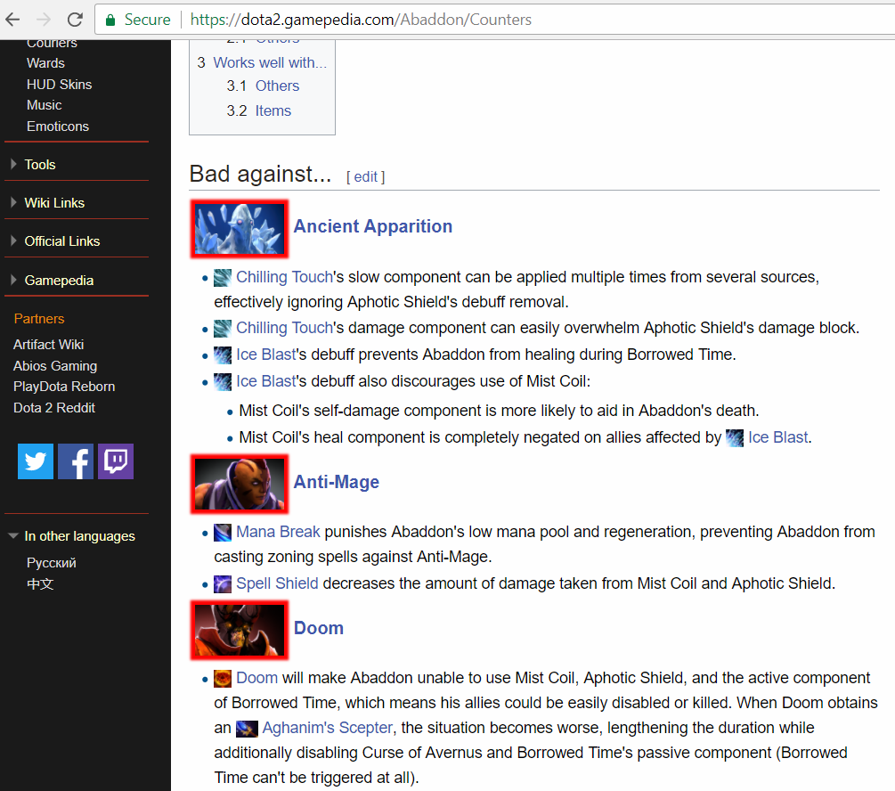
Task: Open the Doom heading link
Action: pyautogui.click(x=319, y=628)
